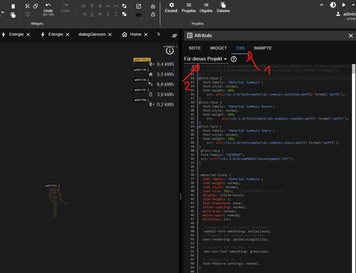
Task: Click the Projekte button
Action: coord(189,8)
